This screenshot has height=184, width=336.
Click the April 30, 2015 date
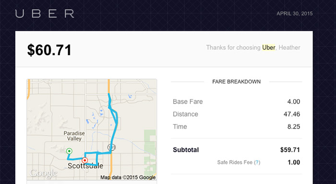[295, 14]
